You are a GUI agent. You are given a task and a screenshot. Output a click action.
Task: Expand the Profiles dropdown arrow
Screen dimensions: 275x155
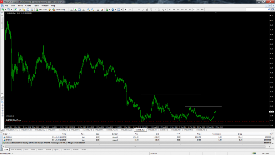point(11,10)
